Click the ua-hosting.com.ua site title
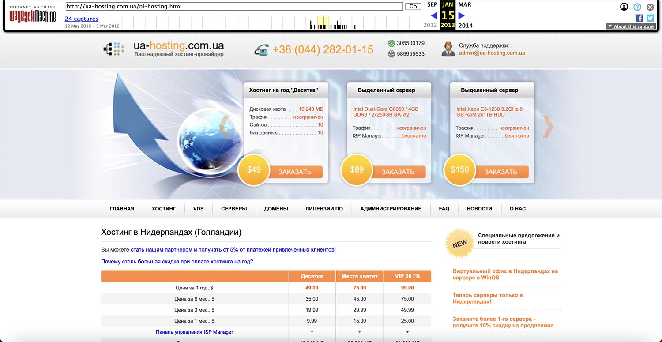Image resolution: width=662 pixels, height=342 pixels. 179,45
